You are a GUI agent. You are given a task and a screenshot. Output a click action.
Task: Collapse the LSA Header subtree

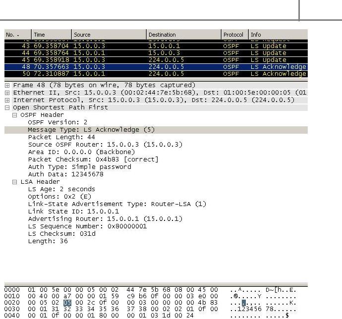coord(14,182)
